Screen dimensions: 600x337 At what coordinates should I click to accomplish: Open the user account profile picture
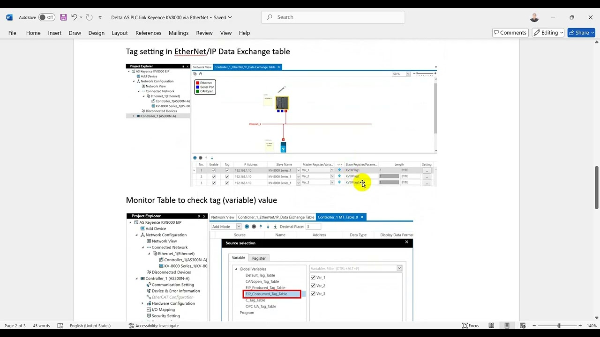click(534, 17)
